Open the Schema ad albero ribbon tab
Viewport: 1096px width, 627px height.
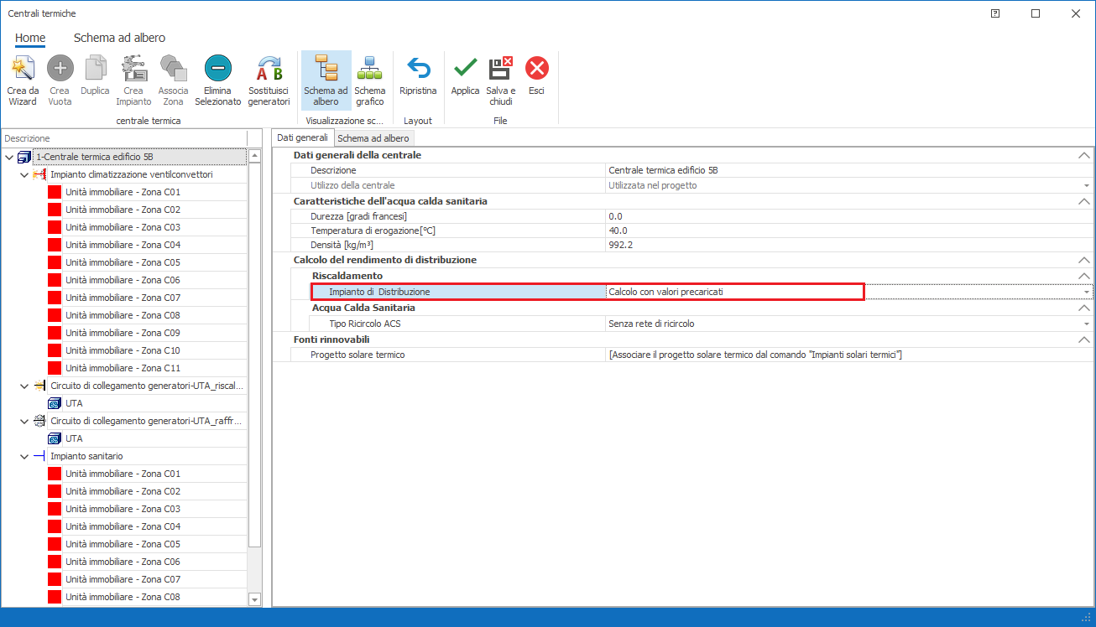(x=119, y=38)
